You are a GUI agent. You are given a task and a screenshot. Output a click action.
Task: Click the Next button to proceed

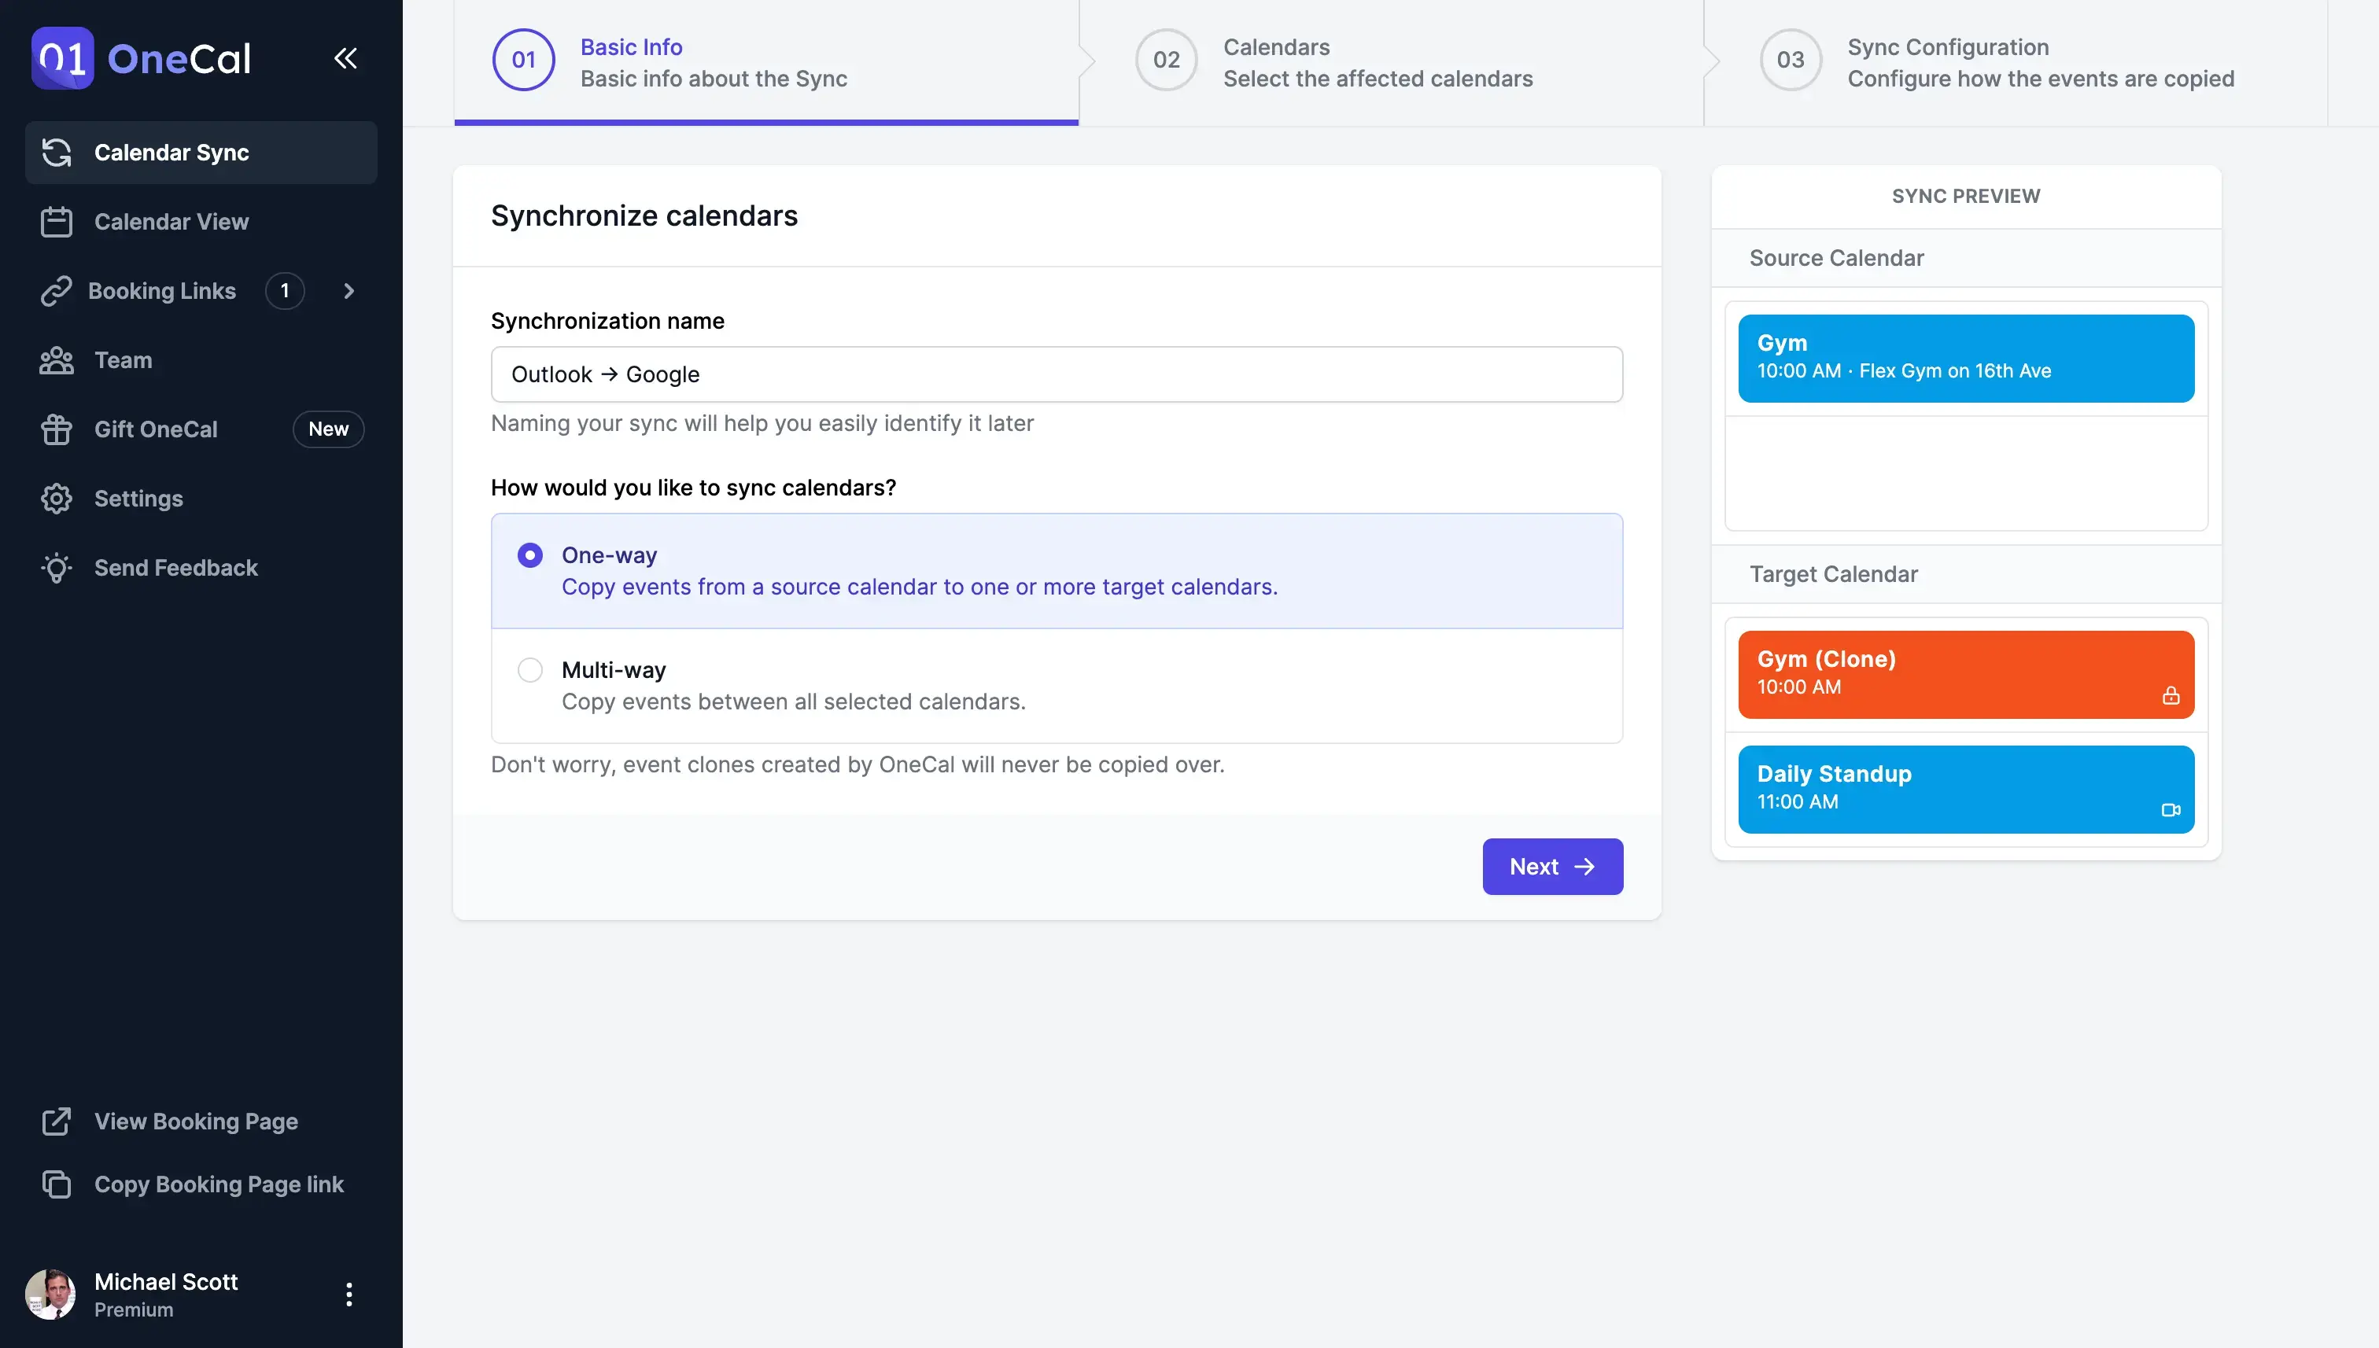pyautogui.click(x=1552, y=866)
